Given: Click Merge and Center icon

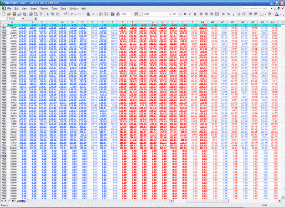Looking at the screenshot, I should [x=217, y=14].
